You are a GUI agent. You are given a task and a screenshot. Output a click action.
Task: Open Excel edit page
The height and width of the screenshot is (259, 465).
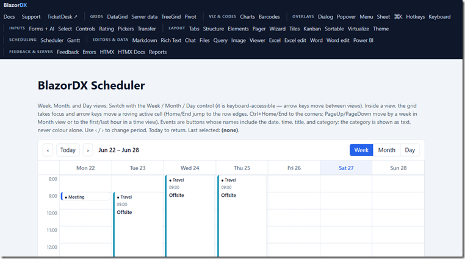(295, 40)
